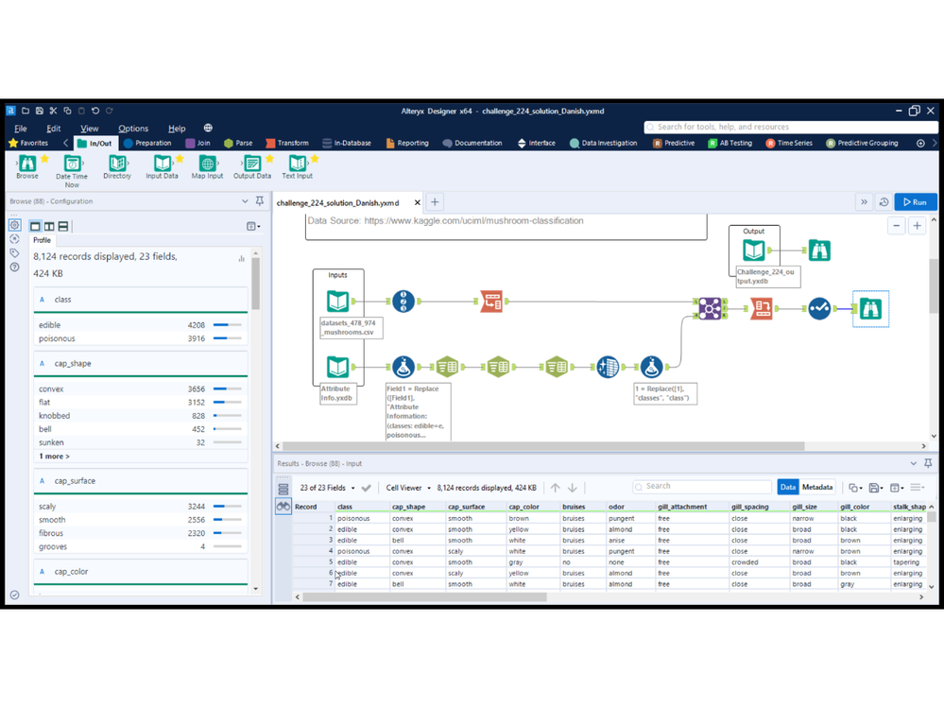Click the Browse node beside Output container
Screen dimensions: 944x708
click(x=819, y=250)
